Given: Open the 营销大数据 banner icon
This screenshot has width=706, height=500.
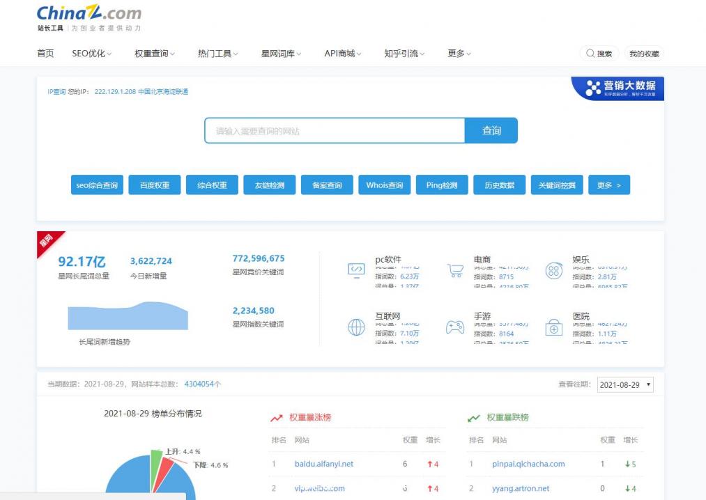Looking at the screenshot, I should [594, 89].
